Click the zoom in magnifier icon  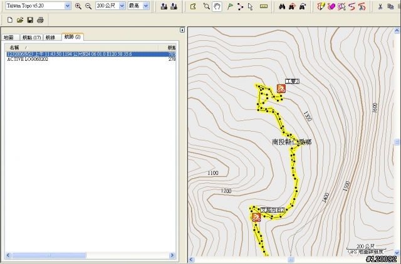[78, 6]
